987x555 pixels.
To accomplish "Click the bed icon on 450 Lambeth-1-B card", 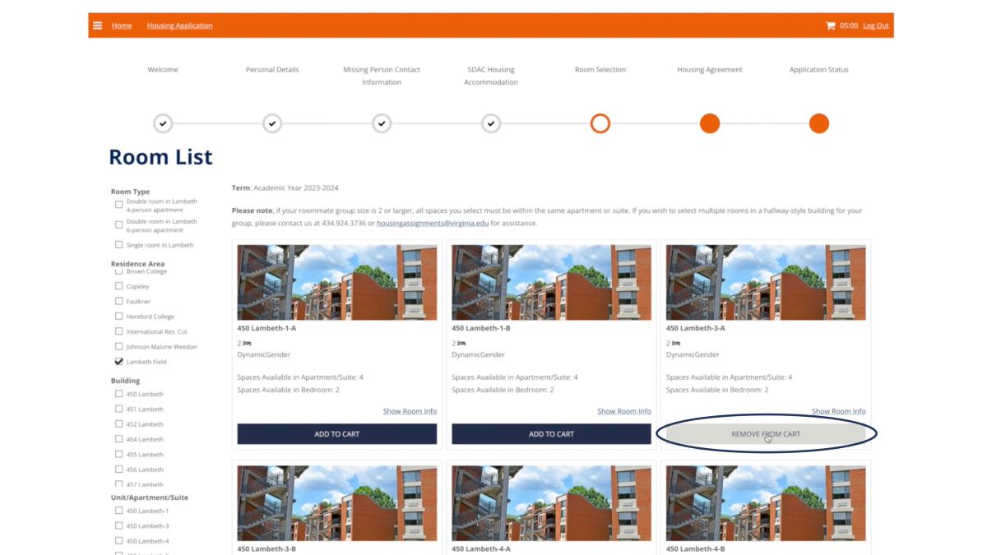I will tap(462, 343).
